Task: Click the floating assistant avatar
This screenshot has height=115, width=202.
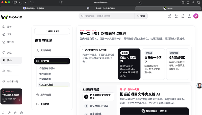Action: coord(199,85)
